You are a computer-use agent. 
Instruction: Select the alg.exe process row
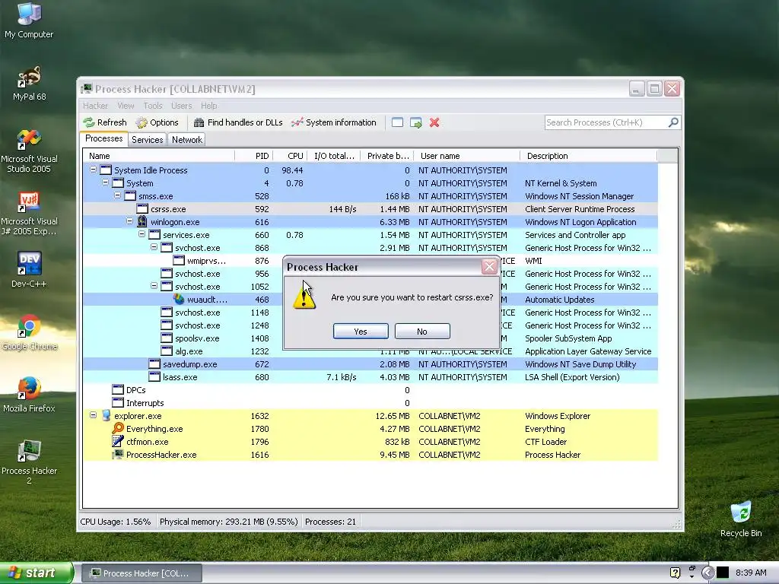370,351
